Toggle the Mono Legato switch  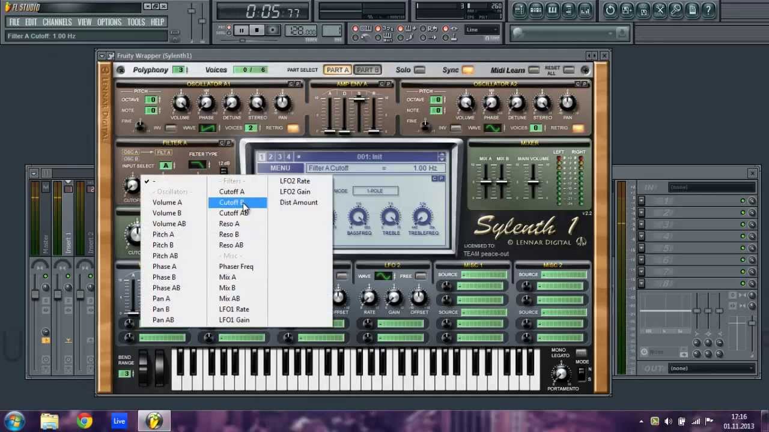pos(580,353)
